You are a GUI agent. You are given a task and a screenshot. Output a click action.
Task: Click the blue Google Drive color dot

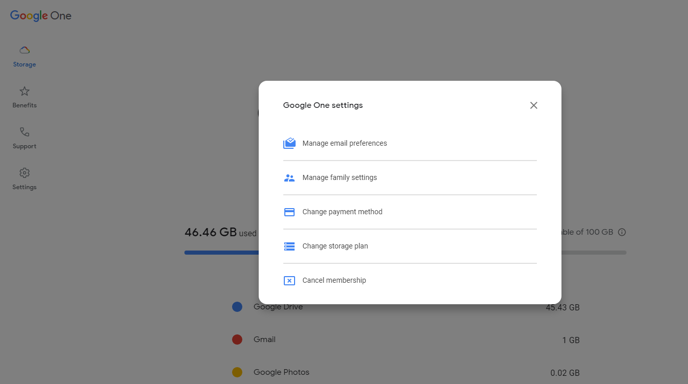(x=237, y=307)
